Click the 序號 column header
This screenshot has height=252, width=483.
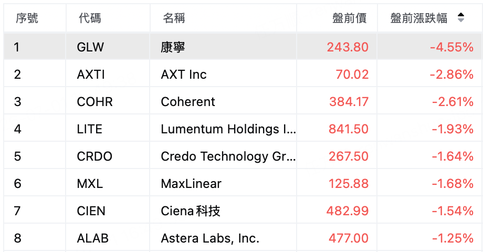tap(27, 18)
